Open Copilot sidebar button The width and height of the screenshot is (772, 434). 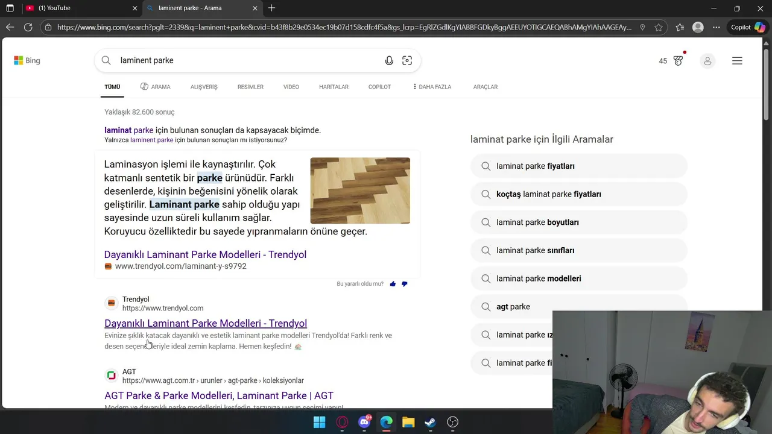748,27
